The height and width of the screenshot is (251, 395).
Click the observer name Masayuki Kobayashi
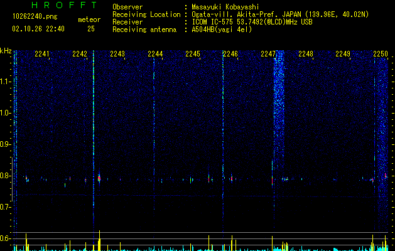[225, 7]
